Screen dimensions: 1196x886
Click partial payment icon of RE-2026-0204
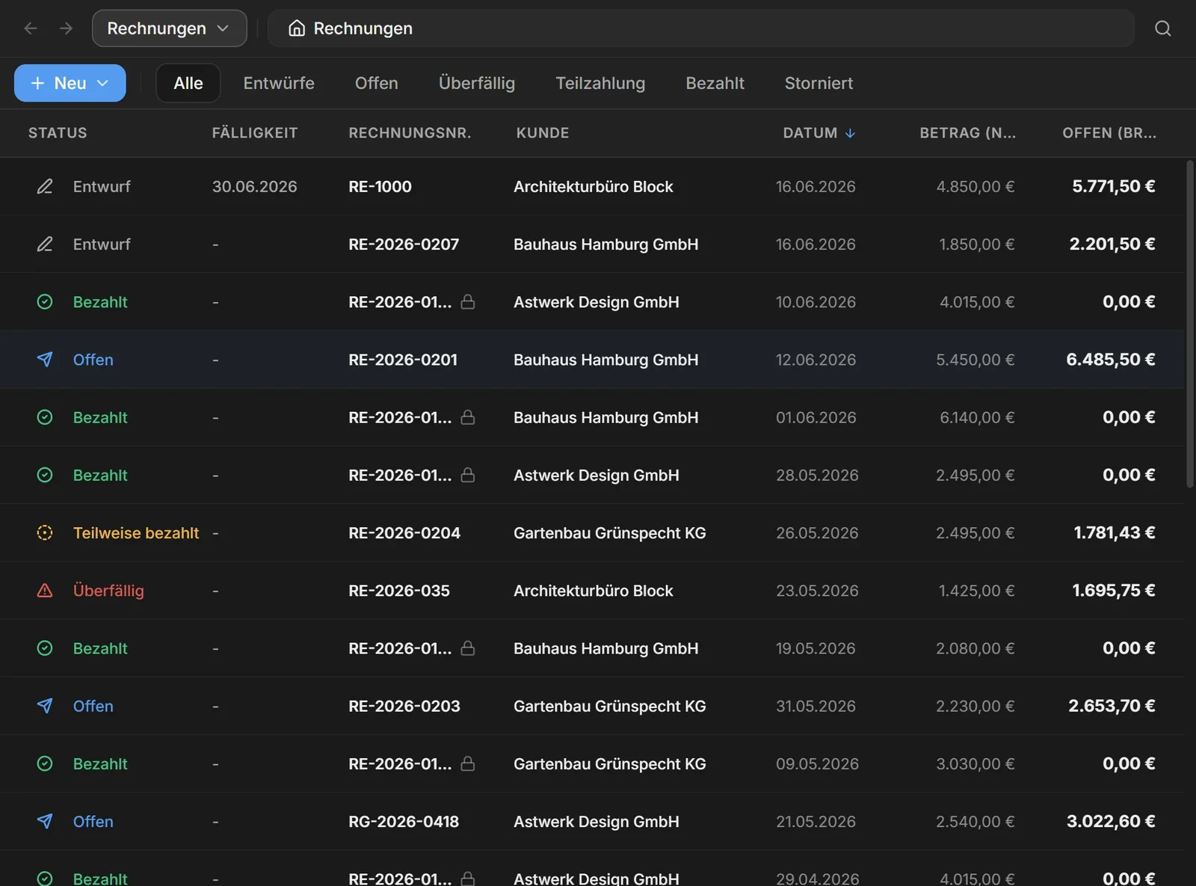click(x=45, y=532)
